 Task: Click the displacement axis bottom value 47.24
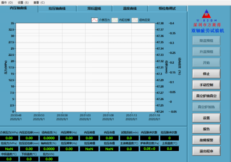click(x=160, y=112)
